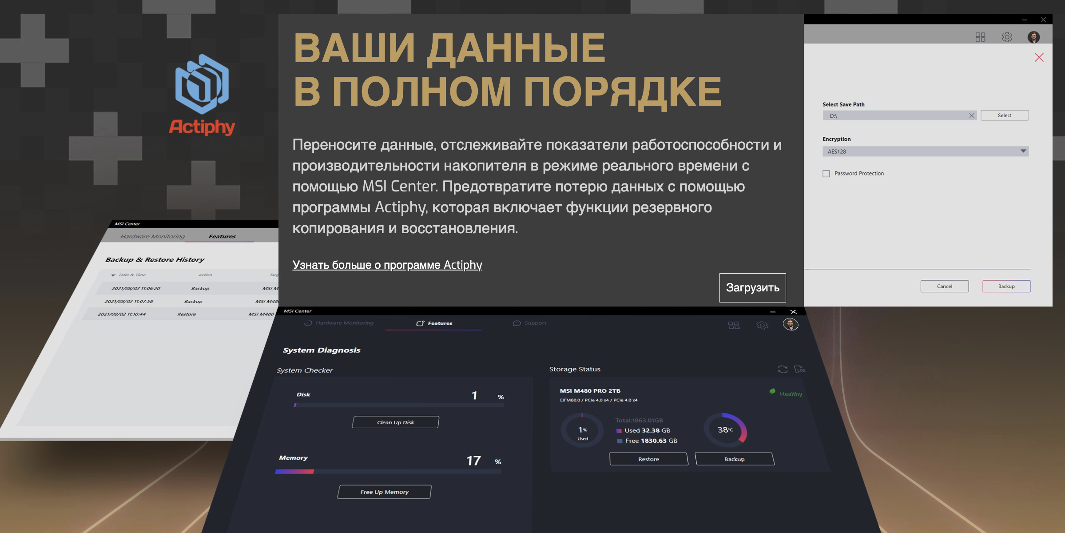Expand the AES128 encryption dropdown
Image resolution: width=1065 pixels, height=533 pixels.
pyautogui.click(x=1023, y=151)
